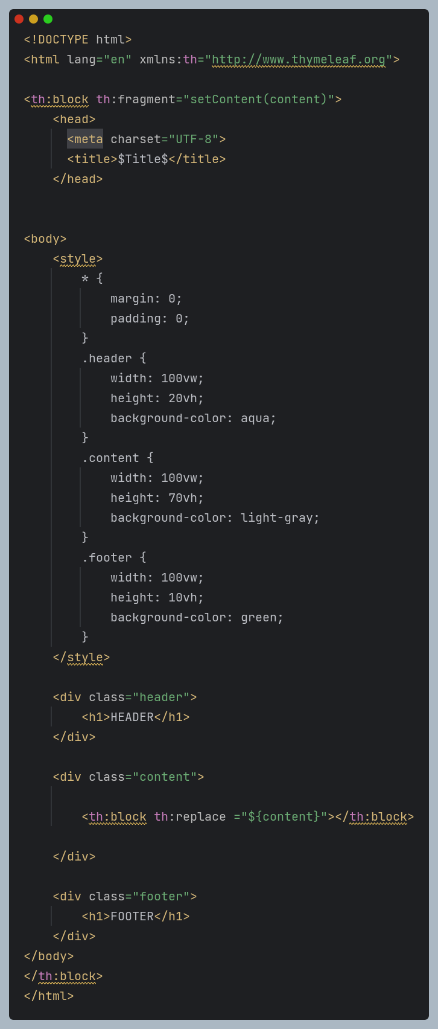Click the setContent(content) fragment value

(259, 99)
